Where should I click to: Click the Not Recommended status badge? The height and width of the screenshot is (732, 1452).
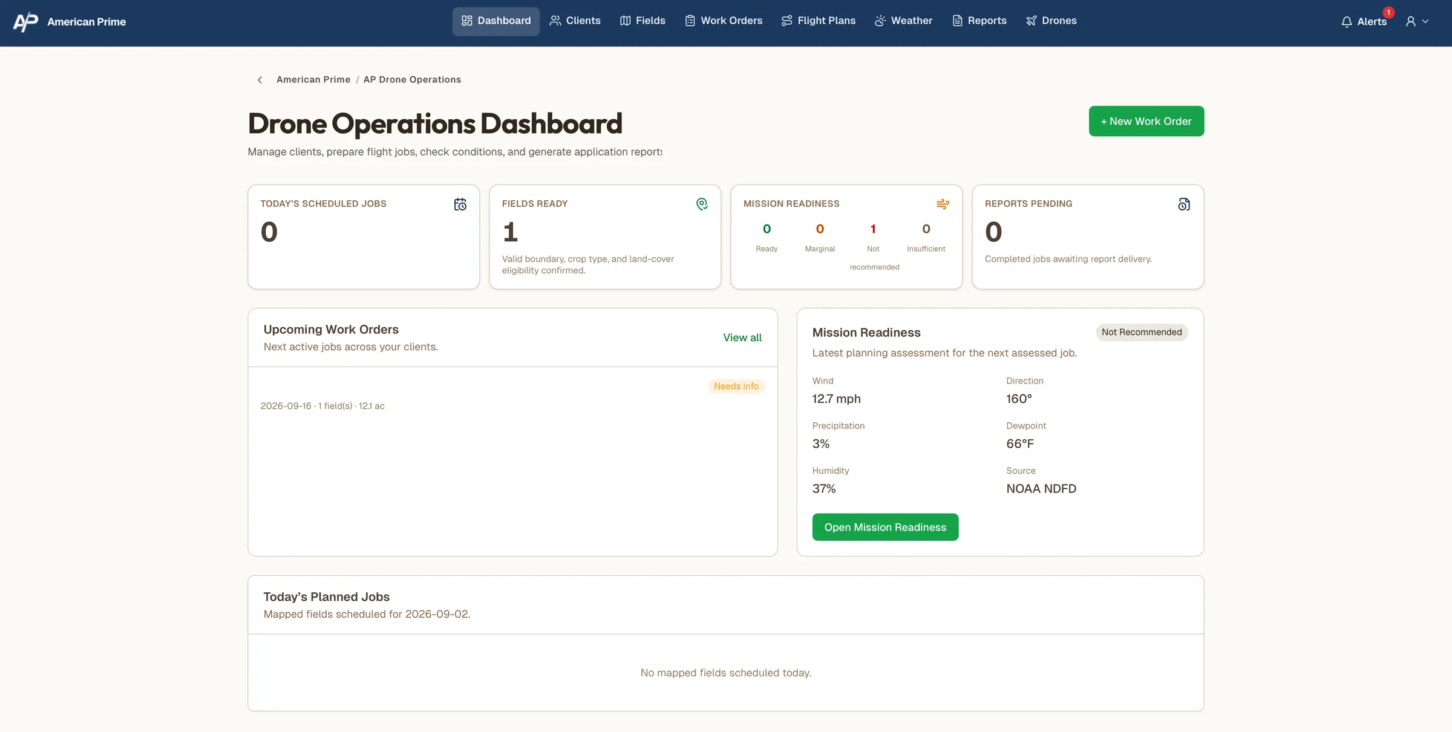pyautogui.click(x=1142, y=332)
